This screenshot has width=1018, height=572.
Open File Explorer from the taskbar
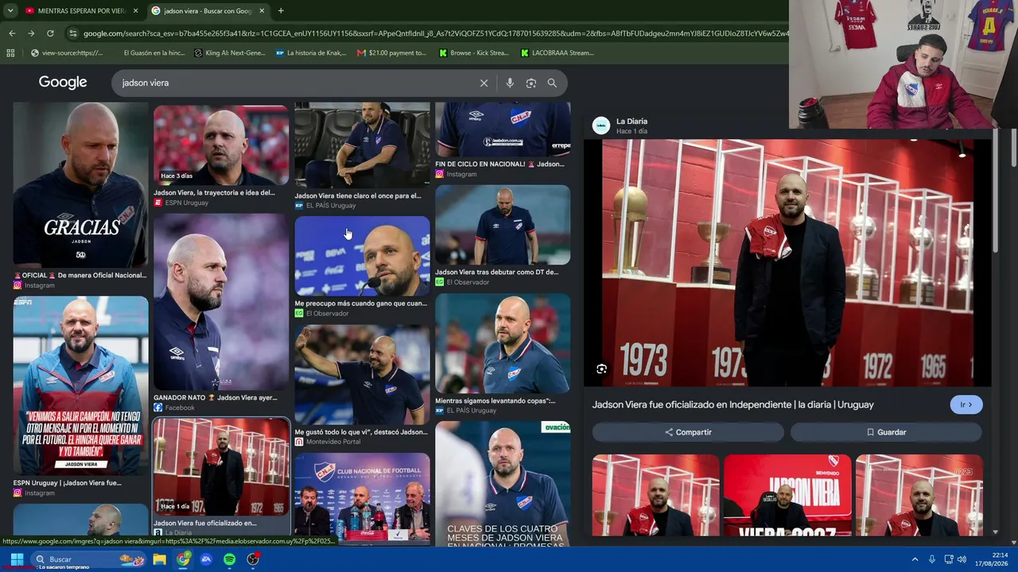(x=160, y=559)
